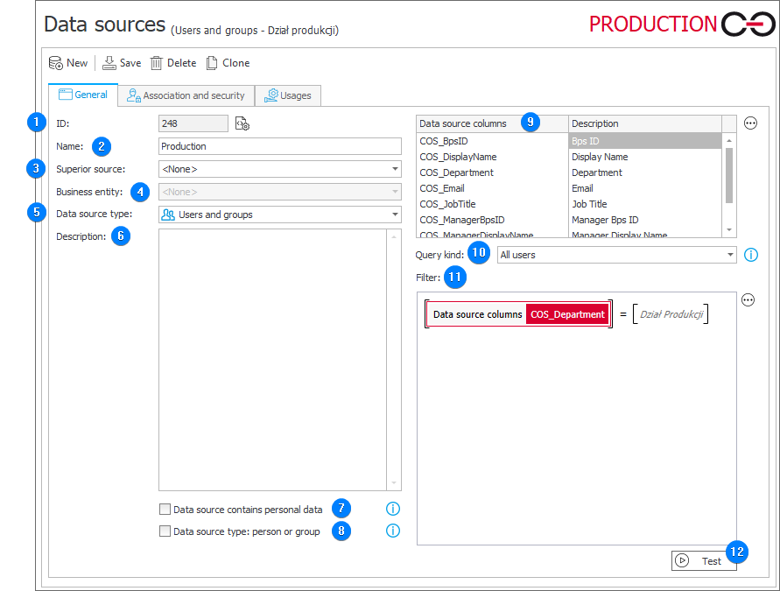
Task: Click the Email description cell
Action: click(645, 188)
